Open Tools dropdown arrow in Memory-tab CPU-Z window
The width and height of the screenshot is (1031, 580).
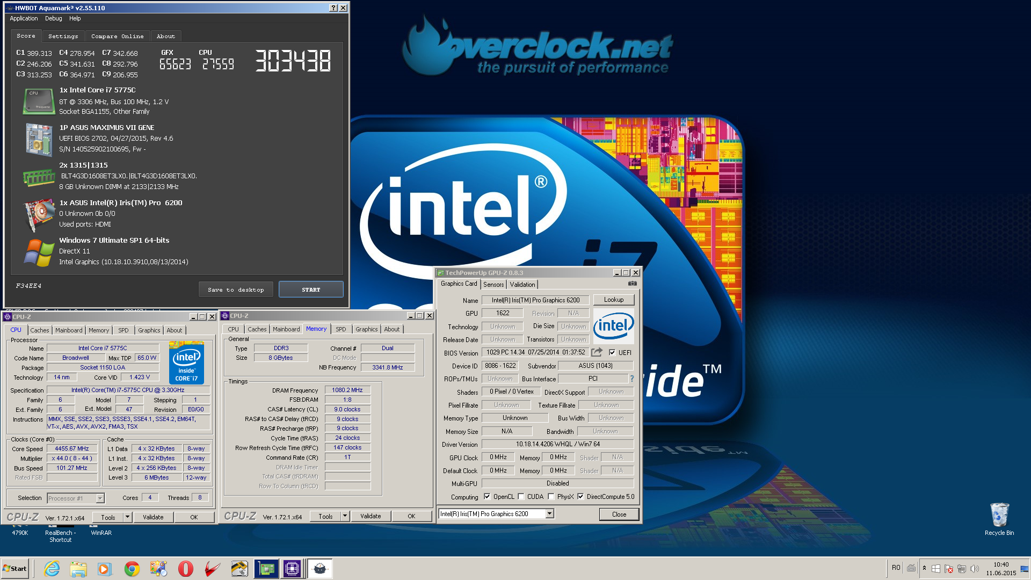click(x=345, y=516)
